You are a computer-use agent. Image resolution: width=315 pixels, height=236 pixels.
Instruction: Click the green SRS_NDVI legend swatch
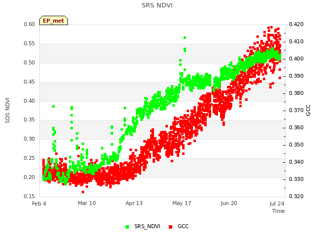click(x=127, y=227)
